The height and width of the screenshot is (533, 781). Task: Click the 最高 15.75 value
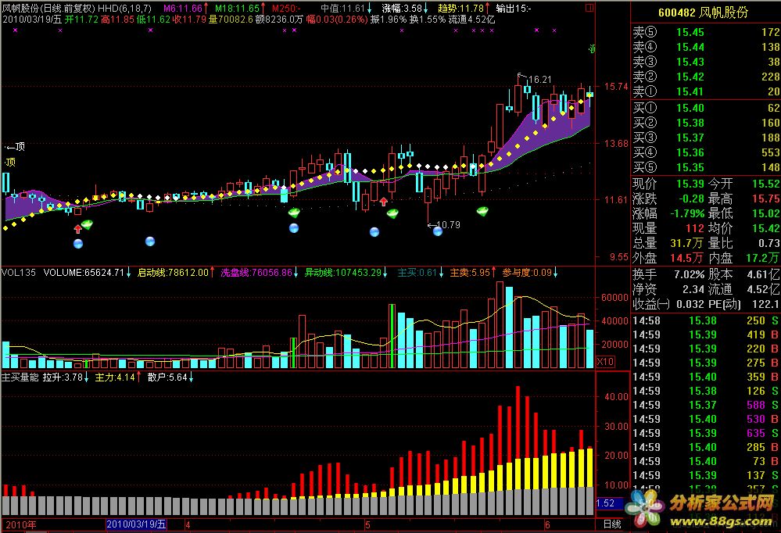click(x=743, y=199)
